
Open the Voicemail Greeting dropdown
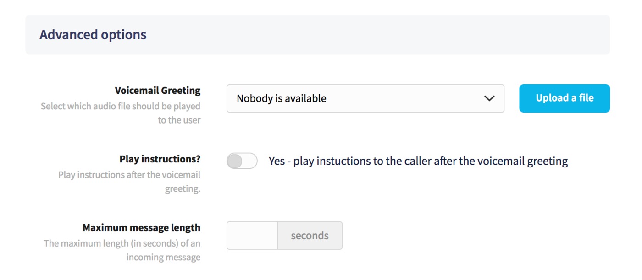tap(365, 98)
